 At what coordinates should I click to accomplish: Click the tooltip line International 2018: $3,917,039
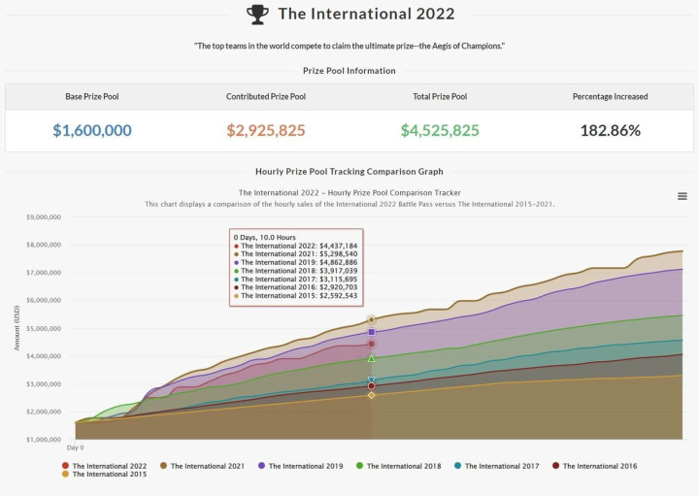[295, 271]
